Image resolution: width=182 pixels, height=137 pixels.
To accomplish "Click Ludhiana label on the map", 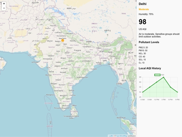I will [58, 32].
